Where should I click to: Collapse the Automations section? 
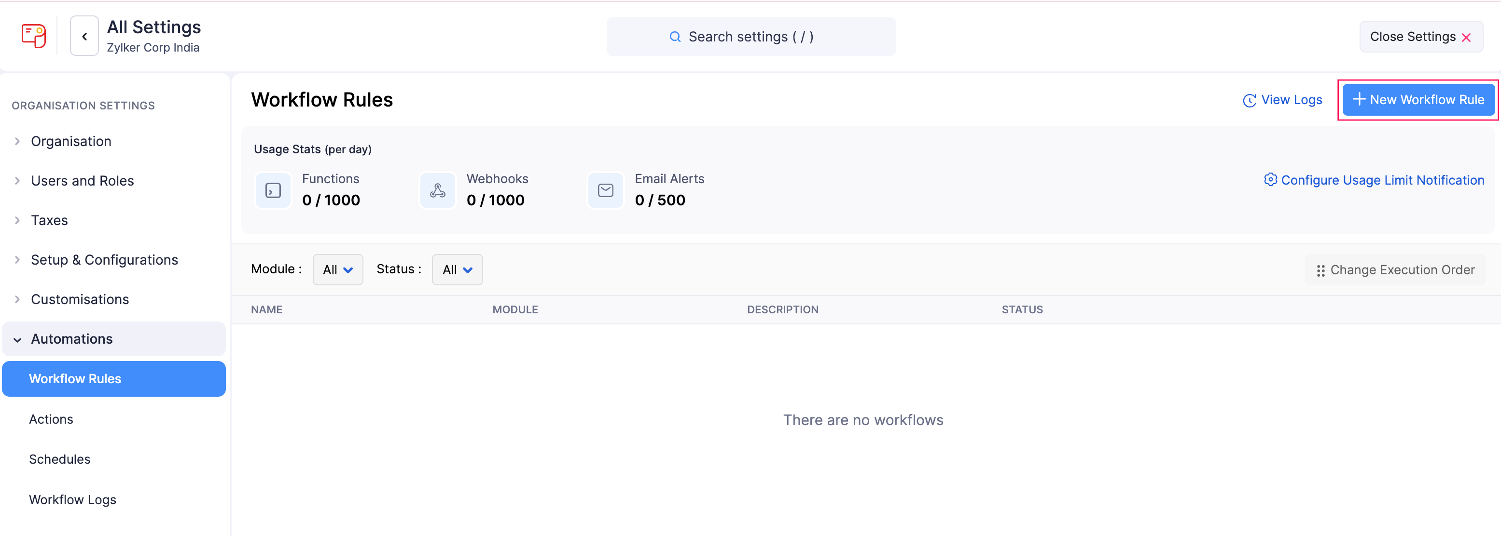[113, 339]
